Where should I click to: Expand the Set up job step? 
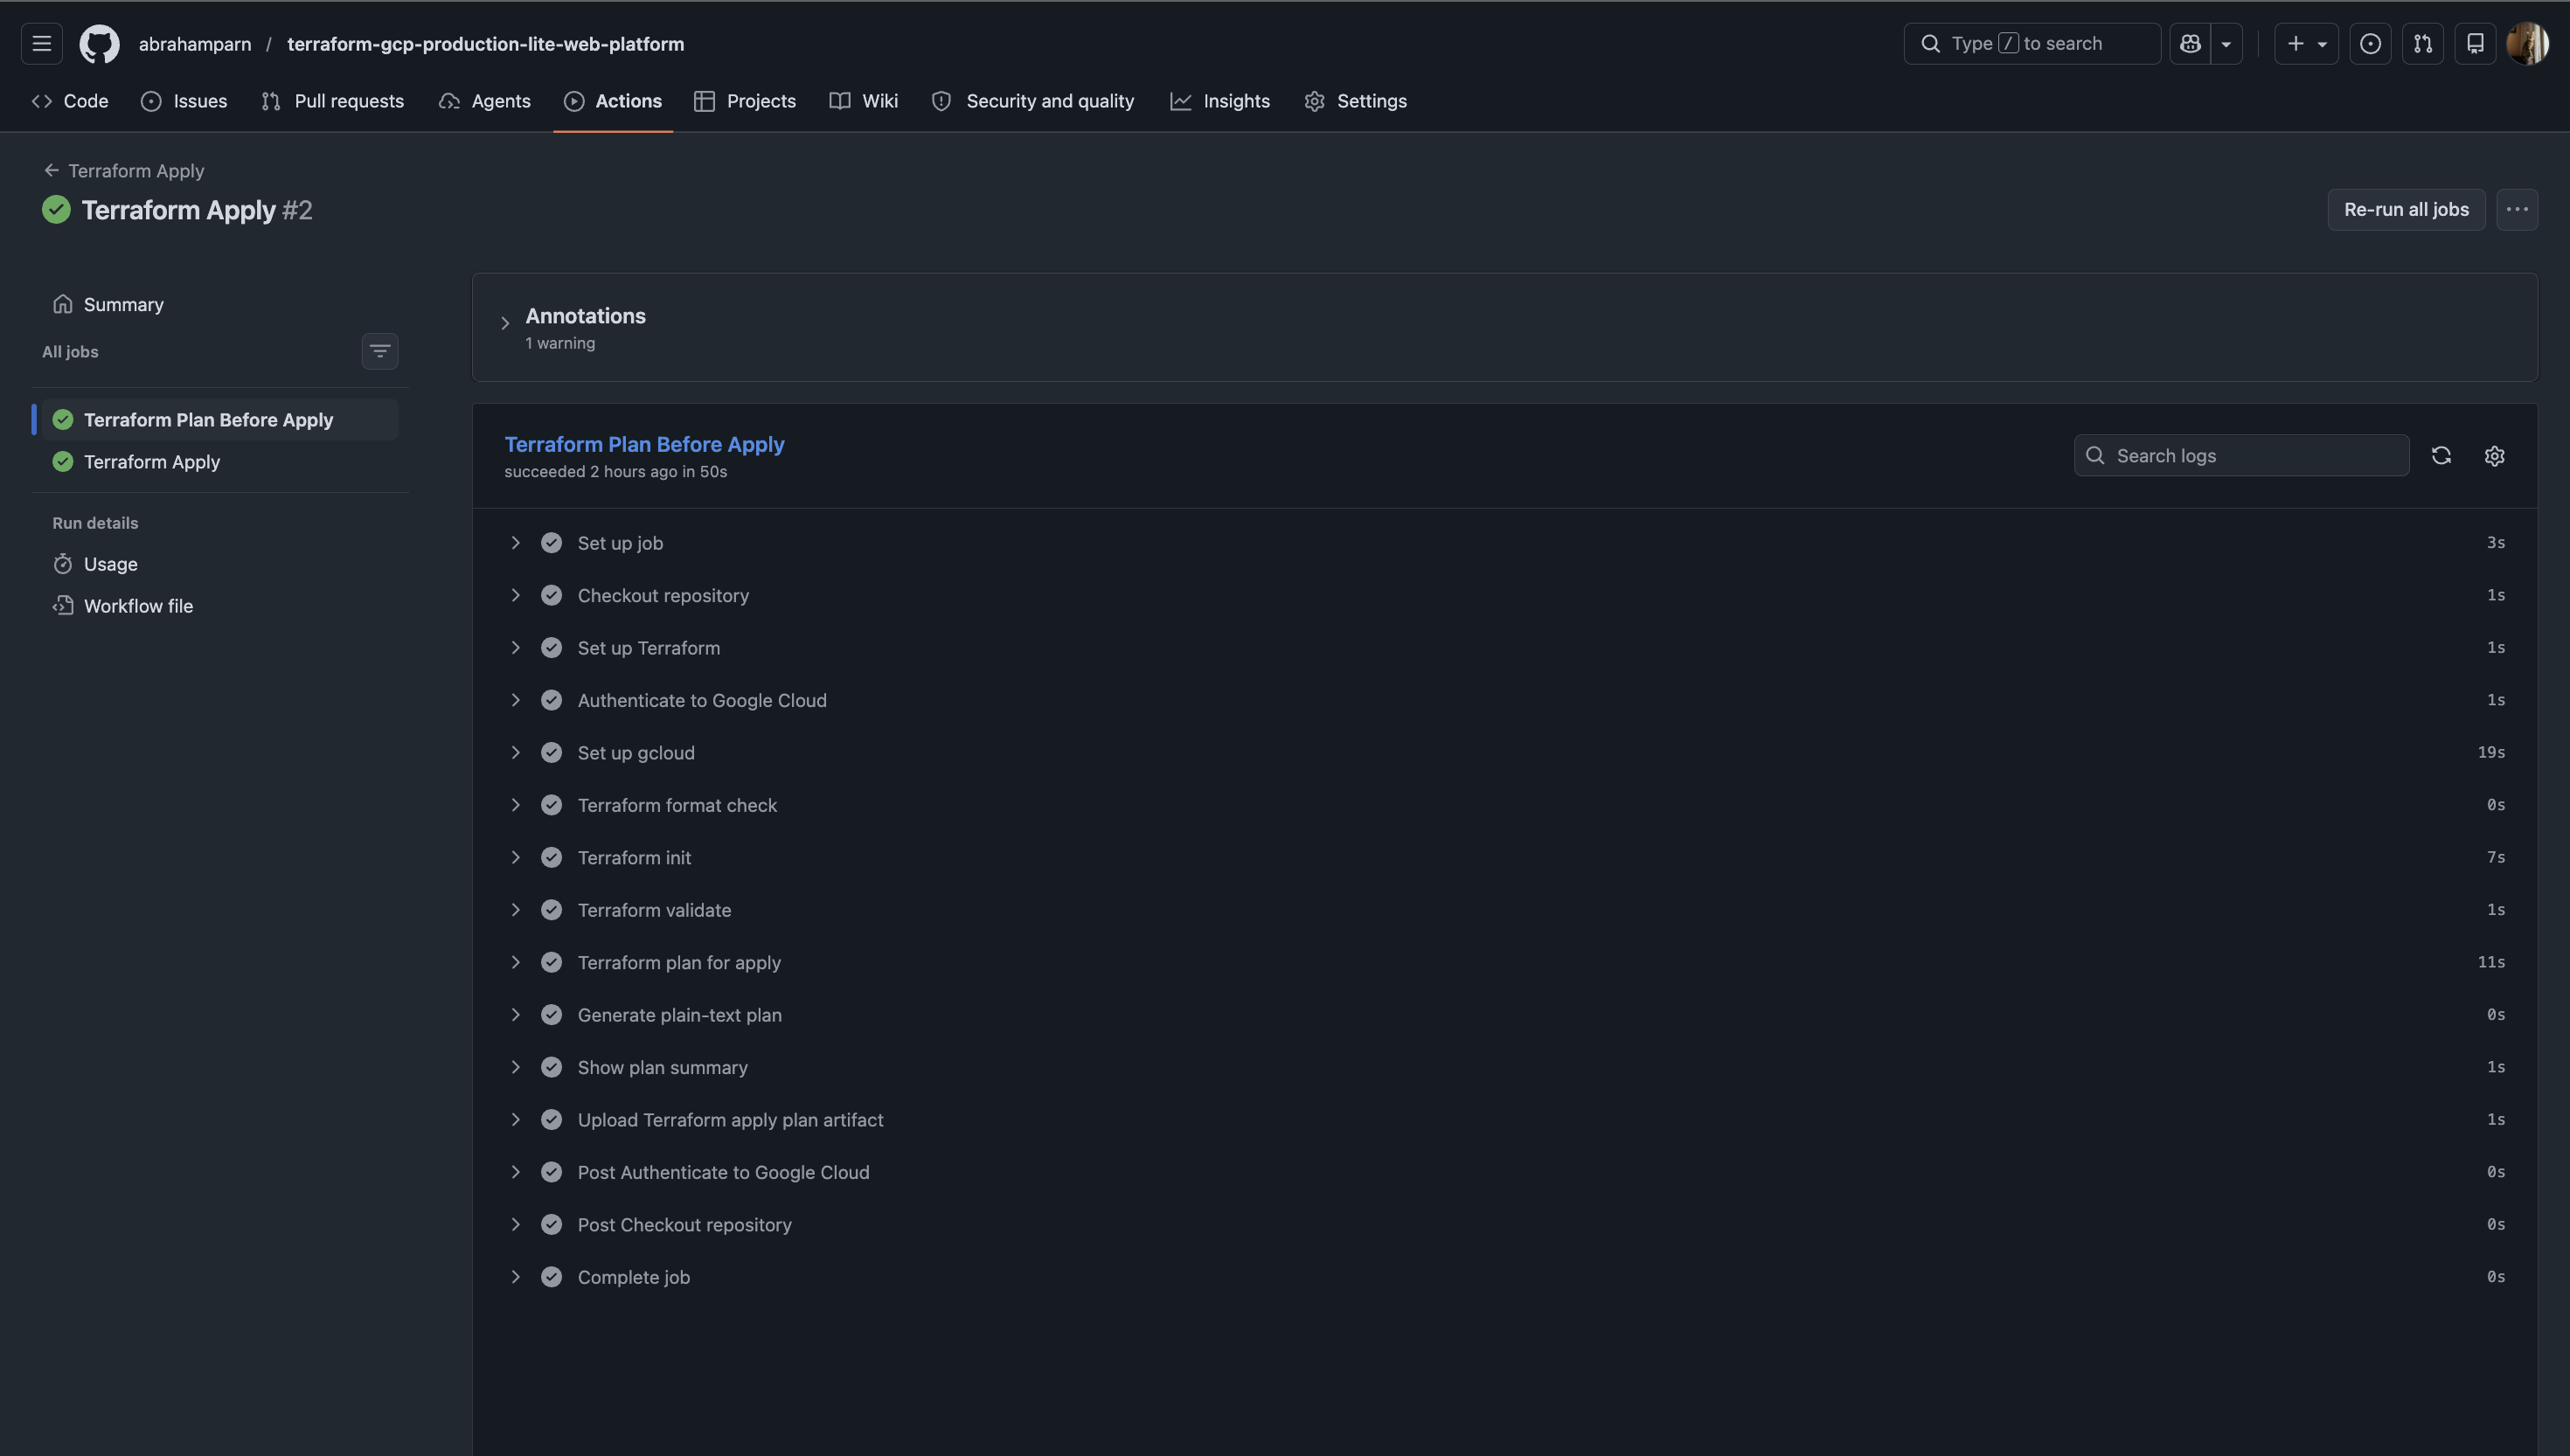1505,543
